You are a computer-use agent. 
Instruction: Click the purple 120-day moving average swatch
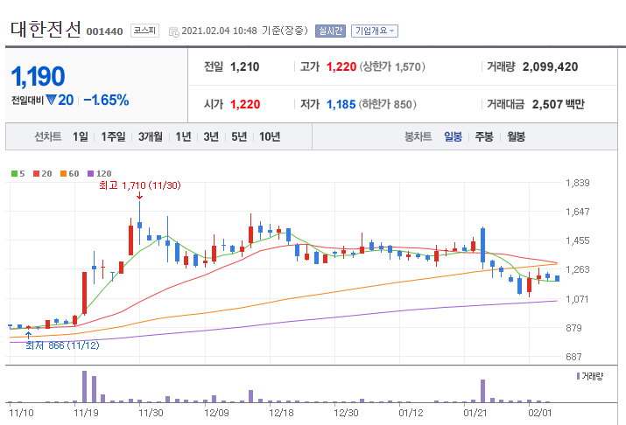[91, 173]
